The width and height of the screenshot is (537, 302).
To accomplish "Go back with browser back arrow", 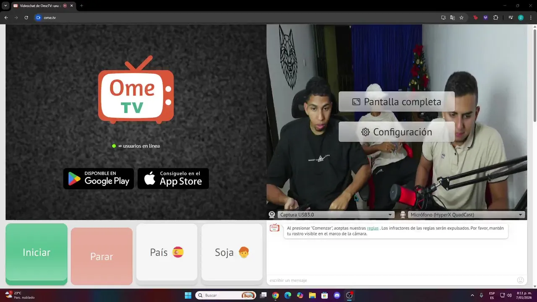I will pyautogui.click(x=6, y=18).
